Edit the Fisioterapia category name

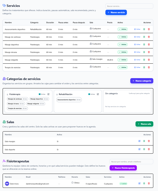pos(48,94)
